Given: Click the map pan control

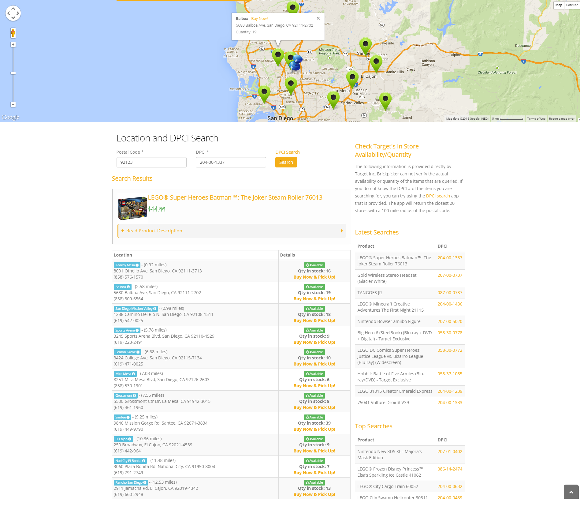Looking at the screenshot, I should (13, 13).
